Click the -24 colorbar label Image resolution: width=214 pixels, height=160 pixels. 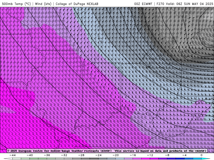[98, 155]
